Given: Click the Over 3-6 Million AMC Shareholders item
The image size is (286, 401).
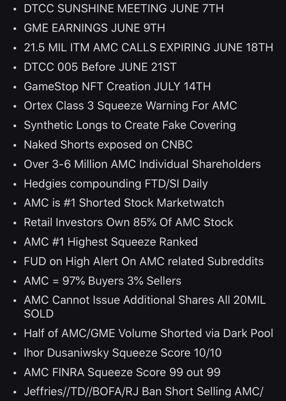Looking at the screenshot, I should point(142,164).
